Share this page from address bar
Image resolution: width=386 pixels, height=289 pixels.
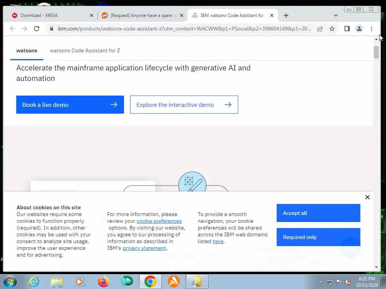[320, 29]
